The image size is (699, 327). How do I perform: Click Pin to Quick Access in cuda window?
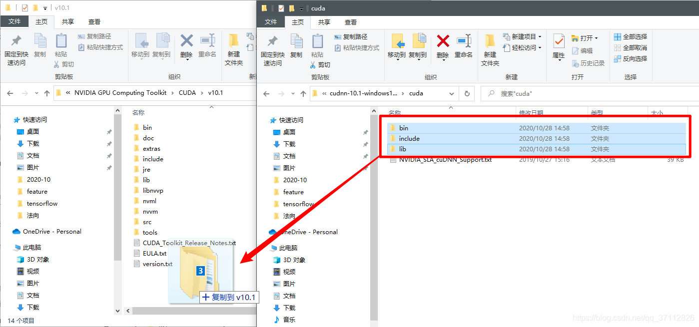[x=272, y=50]
